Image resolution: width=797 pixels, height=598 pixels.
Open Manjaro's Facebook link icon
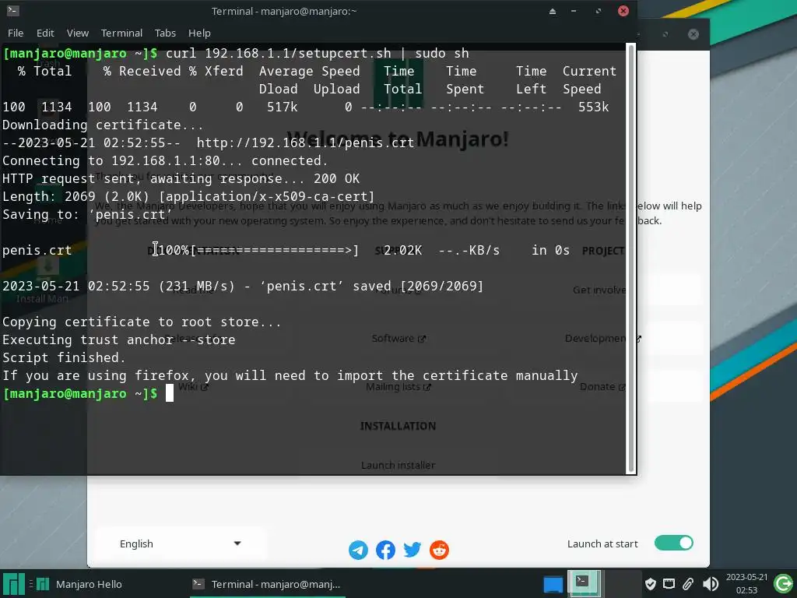385,550
